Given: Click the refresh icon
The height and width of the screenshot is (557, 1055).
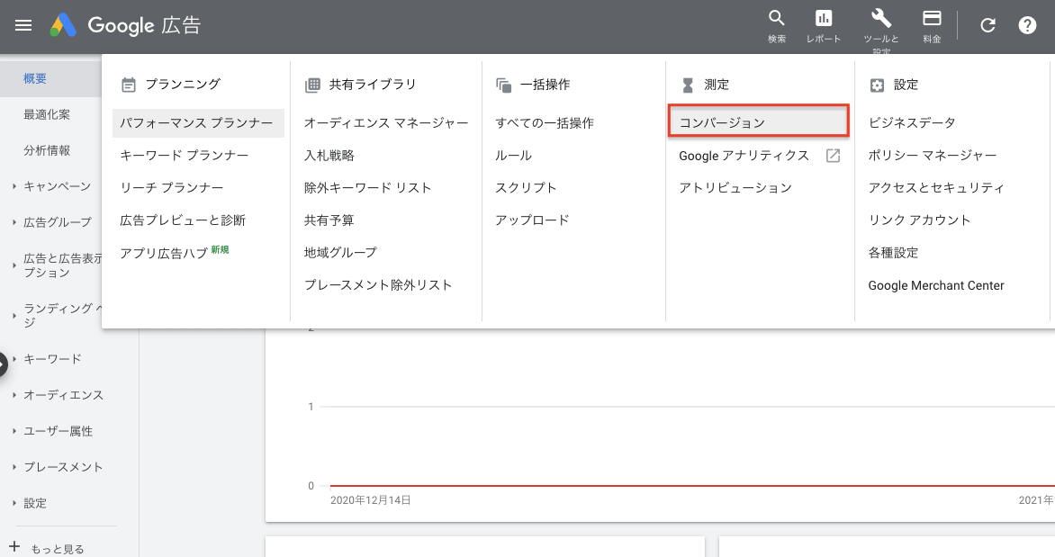Looking at the screenshot, I should (987, 25).
